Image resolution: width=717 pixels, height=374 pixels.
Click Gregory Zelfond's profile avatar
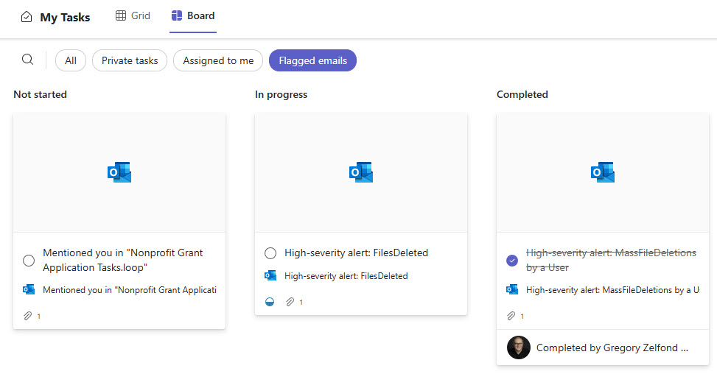coord(519,347)
